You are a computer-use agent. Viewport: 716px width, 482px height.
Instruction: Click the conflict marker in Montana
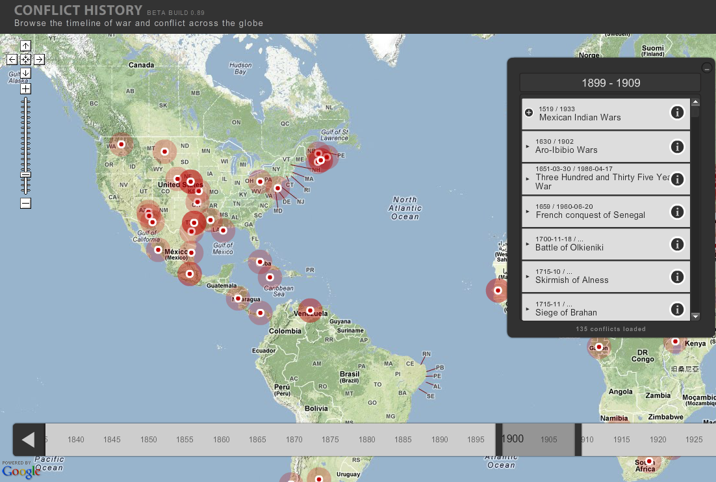tap(164, 152)
